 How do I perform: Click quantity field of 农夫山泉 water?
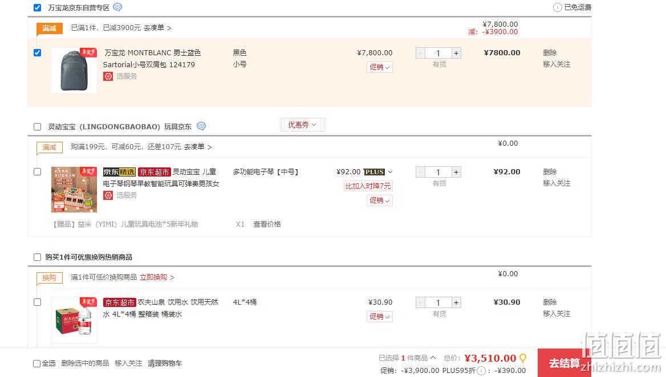[x=438, y=303]
